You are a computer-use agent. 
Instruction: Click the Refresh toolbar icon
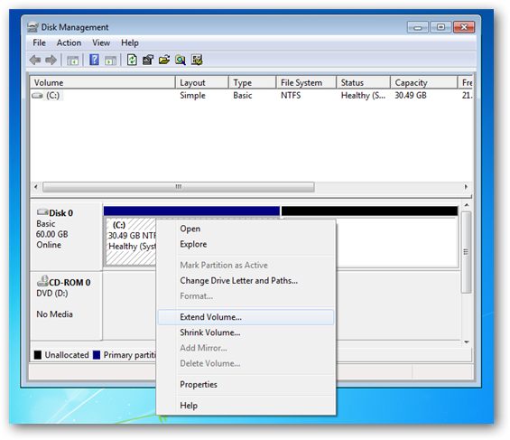132,60
